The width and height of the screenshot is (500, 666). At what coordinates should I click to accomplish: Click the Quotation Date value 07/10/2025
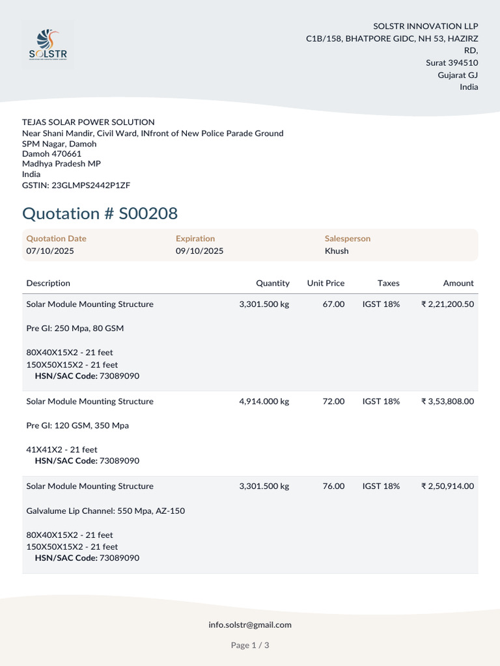click(x=50, y=250)
